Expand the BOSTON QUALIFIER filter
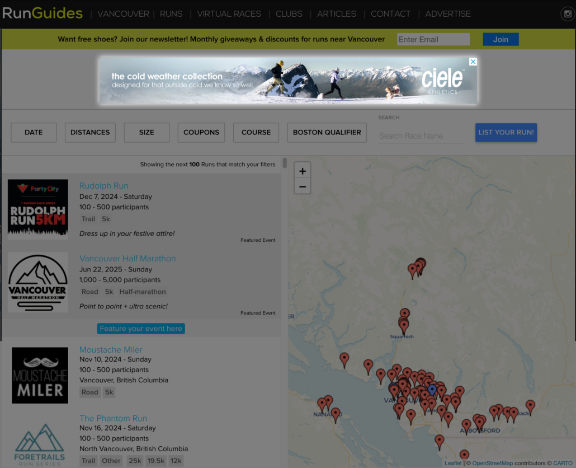576x468 pixels. pyautogui.click(x=327, y=132)
